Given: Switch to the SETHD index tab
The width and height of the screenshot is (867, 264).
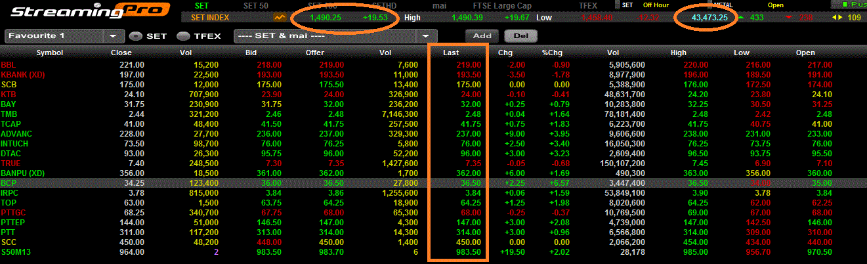Looking at the screenshot, I should click(x=383, y=5).
